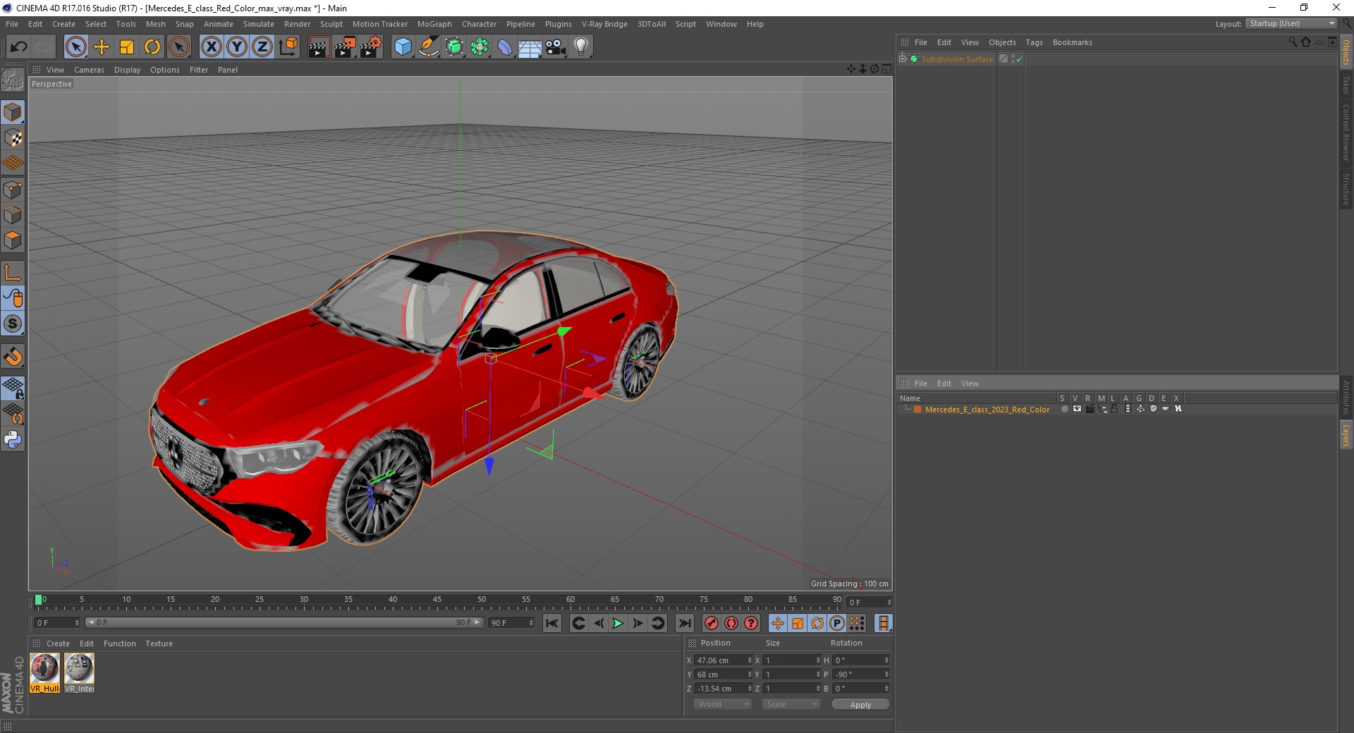Open the Simulate menu
The image size is (1354, 733).
tap(259, 24)
